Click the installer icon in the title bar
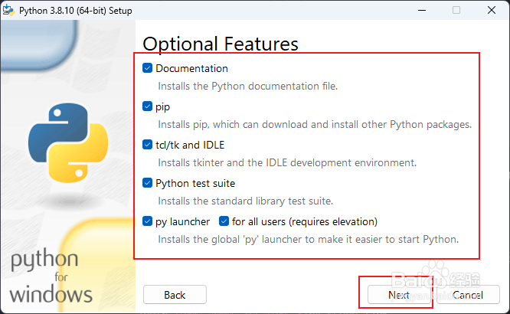 coord(10,10)
